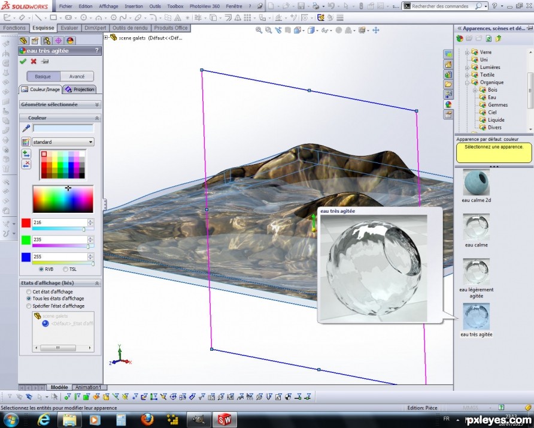534x428 pixels.
Task: Choose Cet état d'affichage option
Action: 29,291
